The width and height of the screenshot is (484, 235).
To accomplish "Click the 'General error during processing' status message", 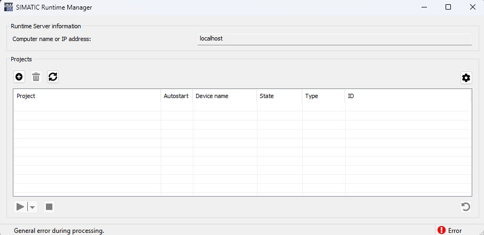I will 59,231.
